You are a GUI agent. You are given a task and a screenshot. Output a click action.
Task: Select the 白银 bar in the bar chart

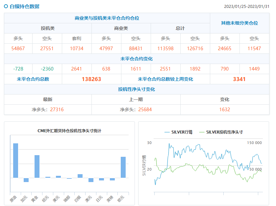pos(80,176)
